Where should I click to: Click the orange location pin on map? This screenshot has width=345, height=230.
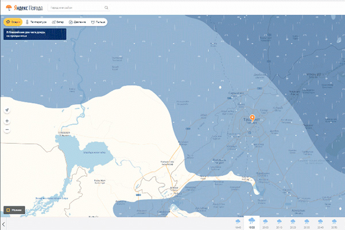tap(253, 109)
